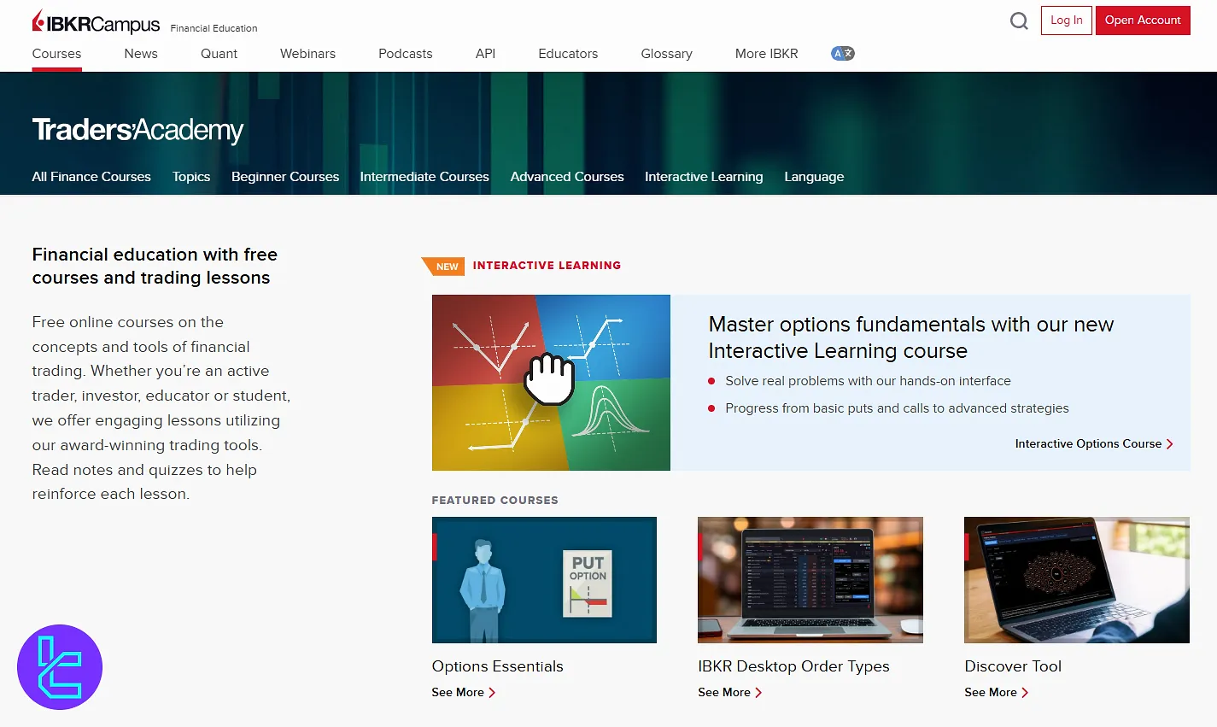The width and height of the screenshot is (1217, 727).
Task: Click the Log In button
Action: [1067, 21]
